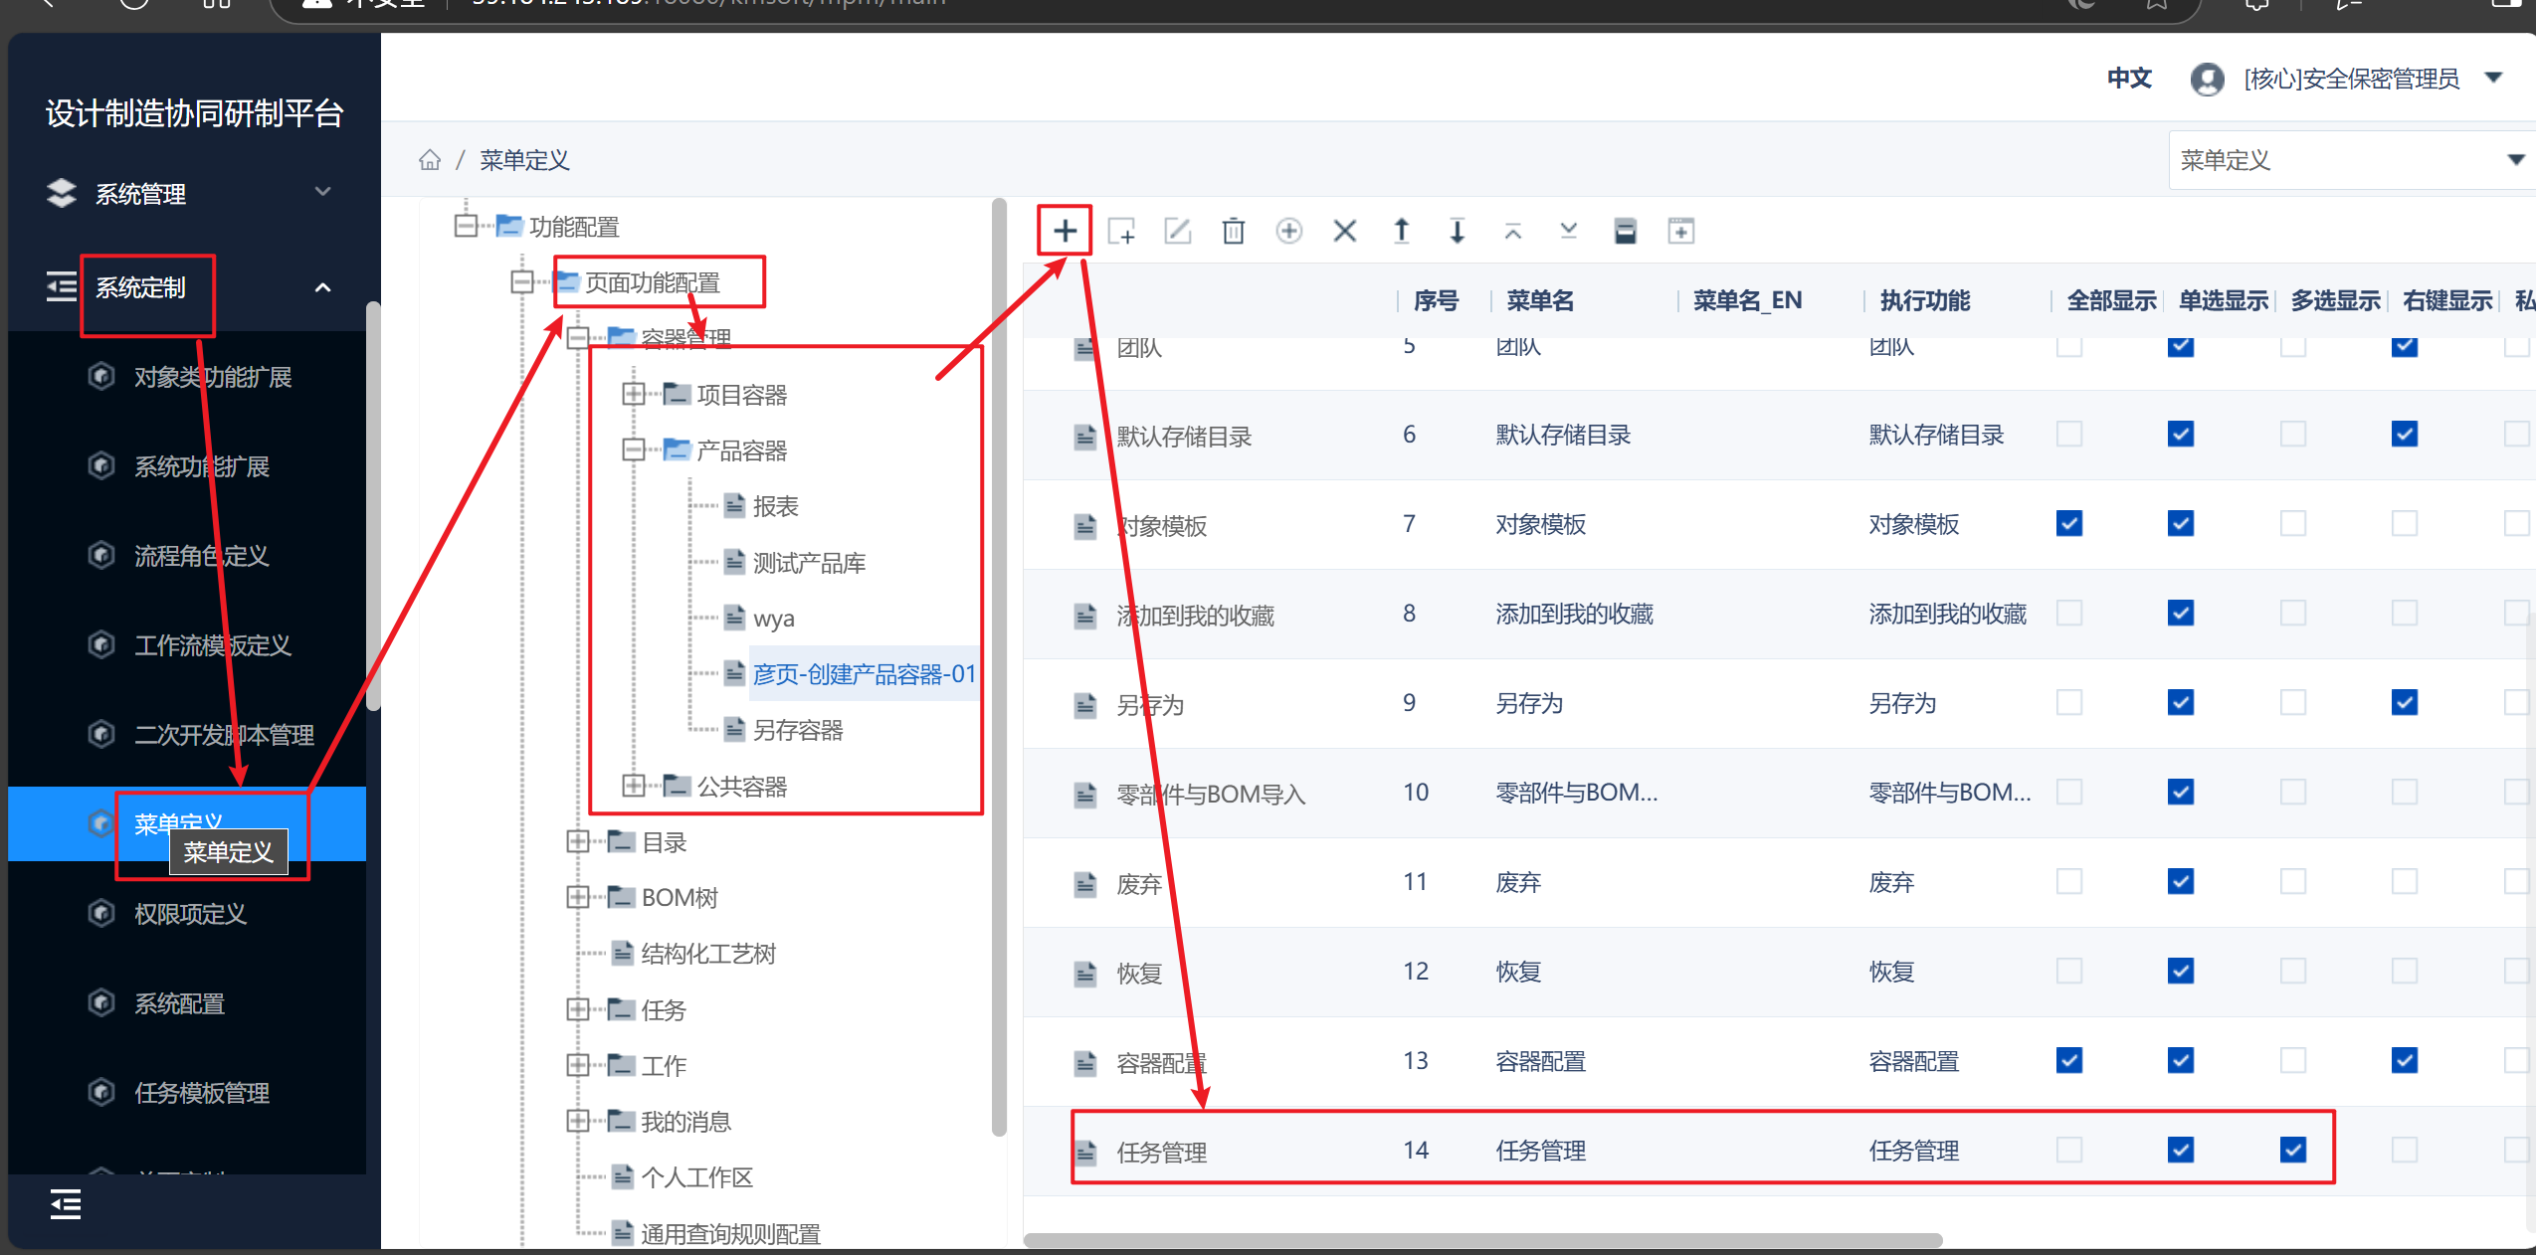Click the move-to-top chevron toolbar icon

1512,232
